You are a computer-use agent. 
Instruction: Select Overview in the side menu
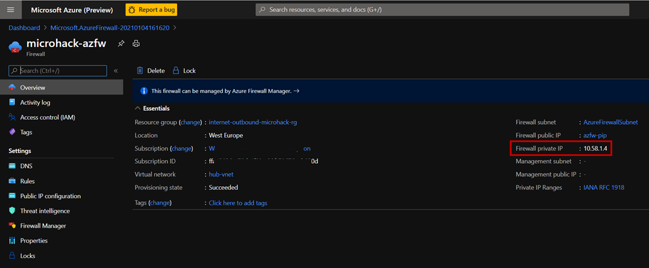(61, 88)
